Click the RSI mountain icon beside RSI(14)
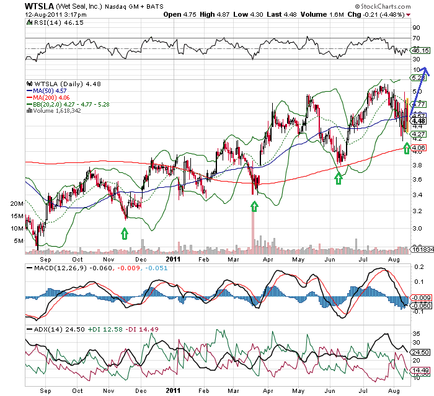The image size is (434, 396). 29,22
